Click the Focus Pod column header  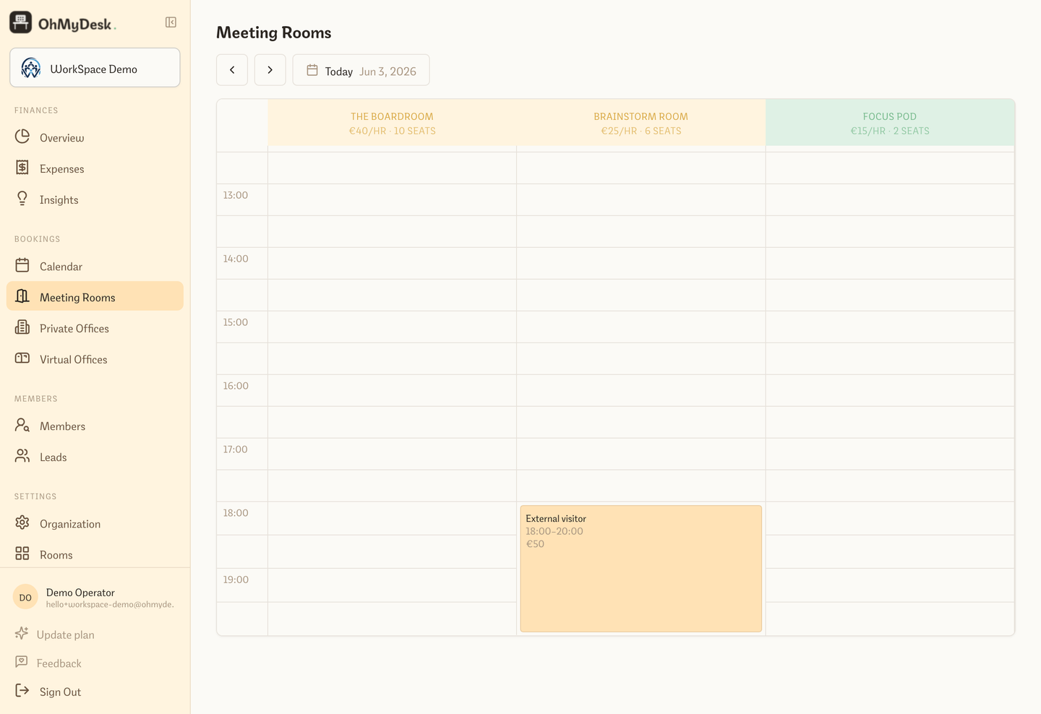click(x=890, y=123)
